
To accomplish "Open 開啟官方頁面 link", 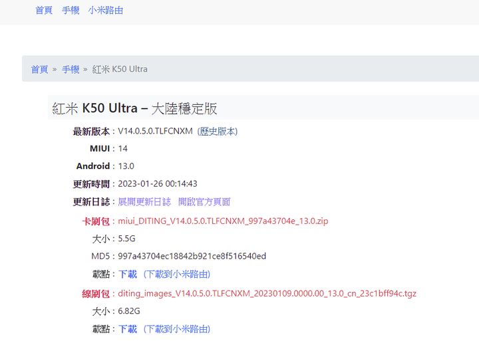I will point(204,202).
